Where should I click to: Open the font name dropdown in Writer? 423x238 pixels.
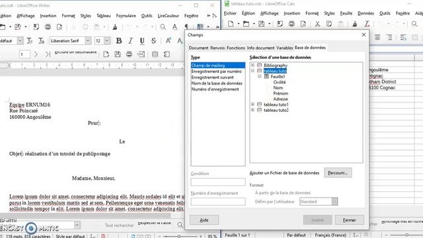(88, 41)
